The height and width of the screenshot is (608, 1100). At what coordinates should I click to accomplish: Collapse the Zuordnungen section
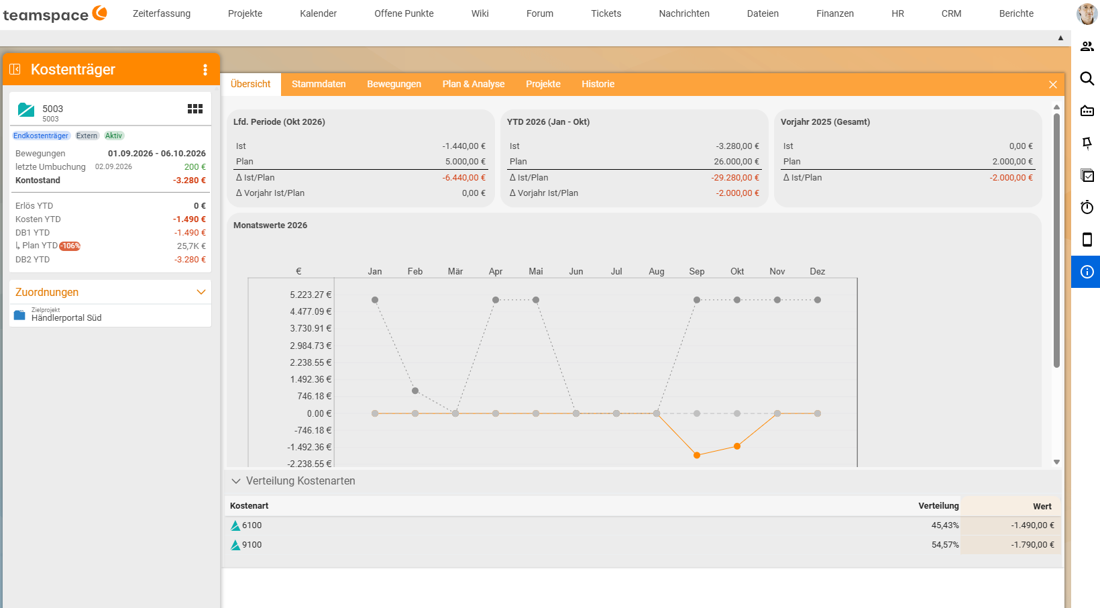point(201,292)
